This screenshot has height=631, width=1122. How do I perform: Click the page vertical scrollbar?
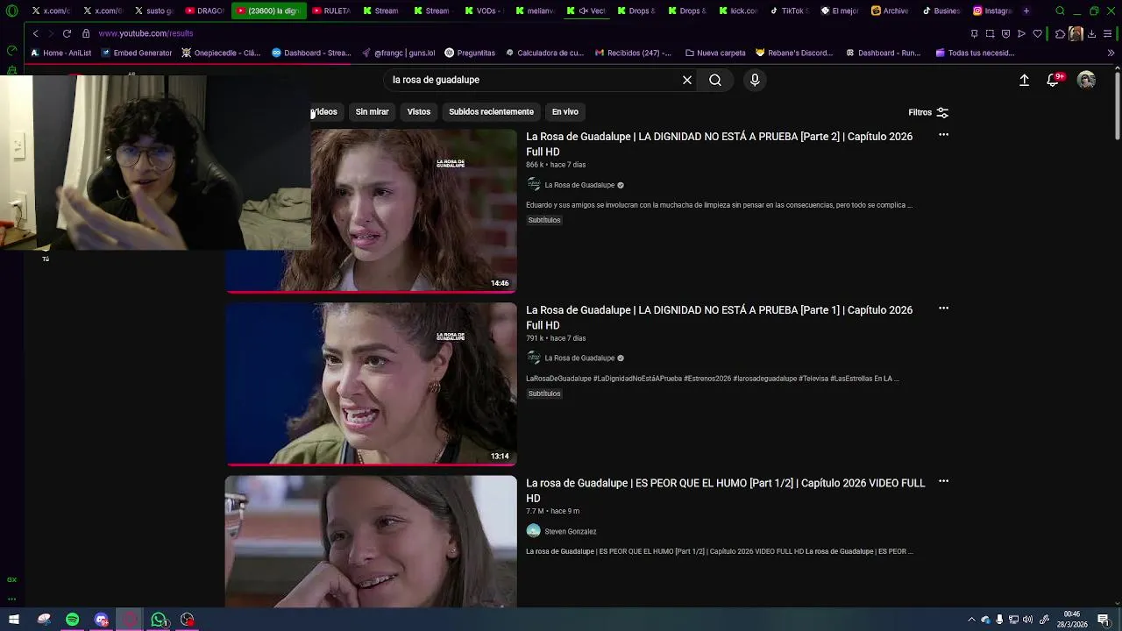click(1117, 105)
